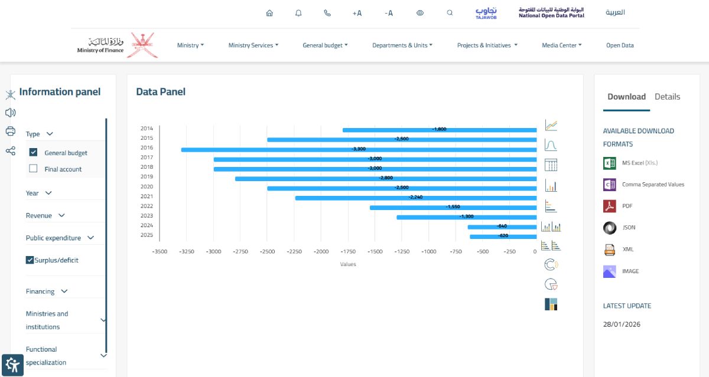This screenshot has width=709, height=377.
Task: Click the 2016 bar labeled -3,300
Action: coord(359,149)
